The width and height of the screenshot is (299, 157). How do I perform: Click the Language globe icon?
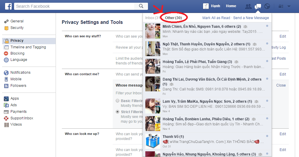coord(6,60)
